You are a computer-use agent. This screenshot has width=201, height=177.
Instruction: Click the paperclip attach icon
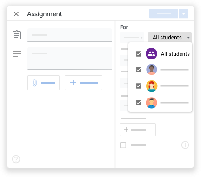click(34, 83)
